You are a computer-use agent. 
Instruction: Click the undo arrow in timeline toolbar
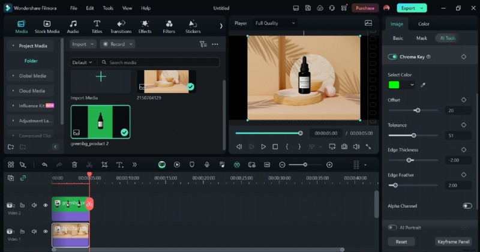click(x=44, y=164)
